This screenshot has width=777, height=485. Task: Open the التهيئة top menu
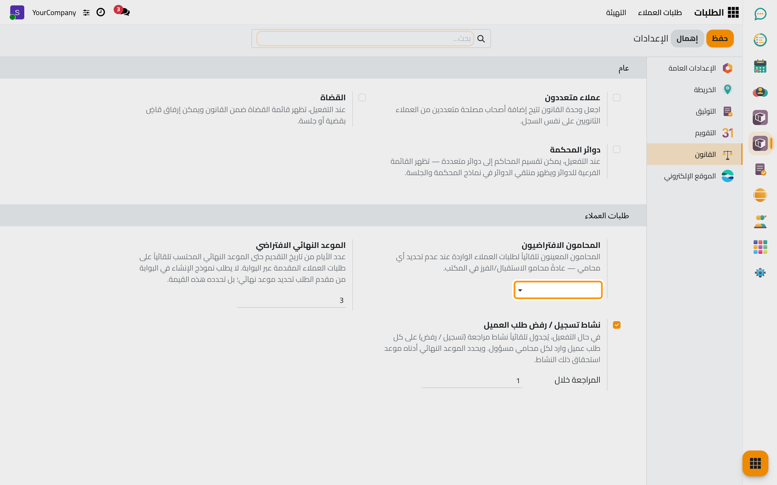click(x=616, y=13)
